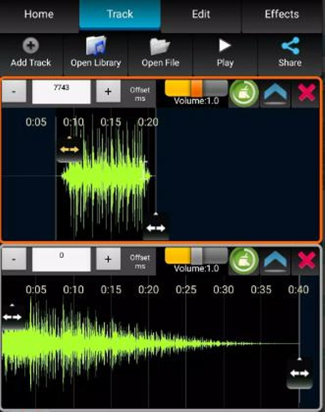Image resolution: width=325 pixels, height=412 pixels.
Task: Click the first track waveform
Action: 105,176
